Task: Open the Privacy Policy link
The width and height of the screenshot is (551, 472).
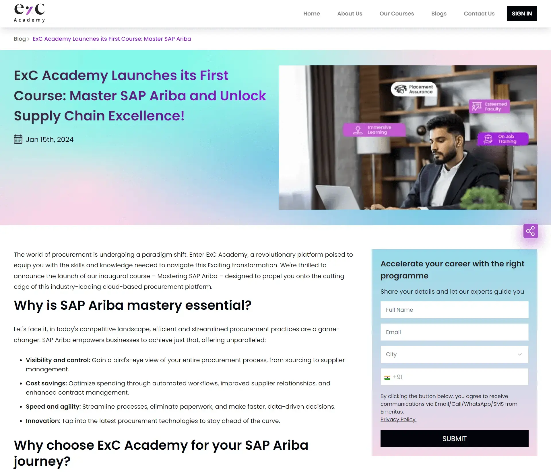Action: point(398,420)
